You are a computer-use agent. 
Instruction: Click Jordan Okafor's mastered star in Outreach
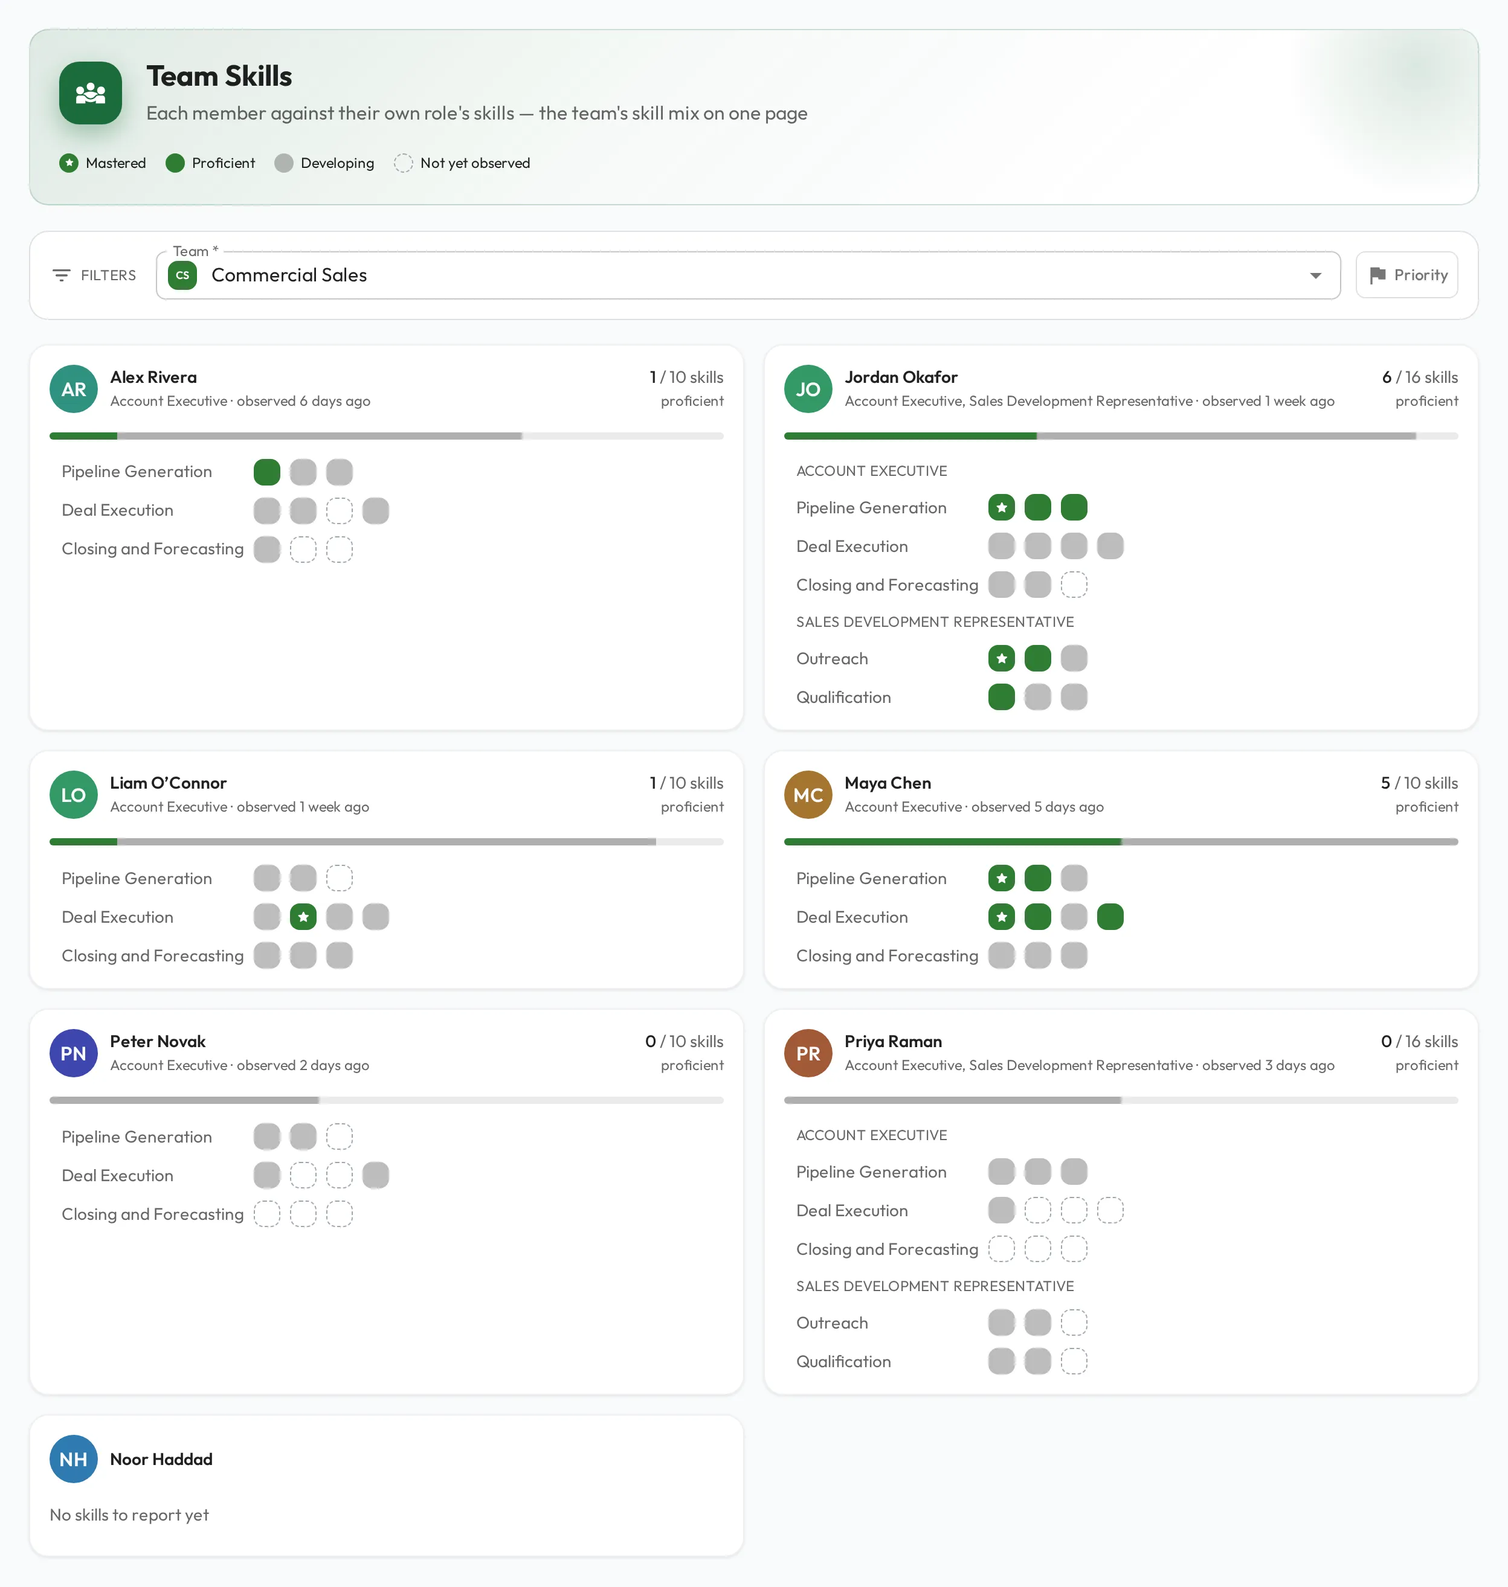(1002, 659)
